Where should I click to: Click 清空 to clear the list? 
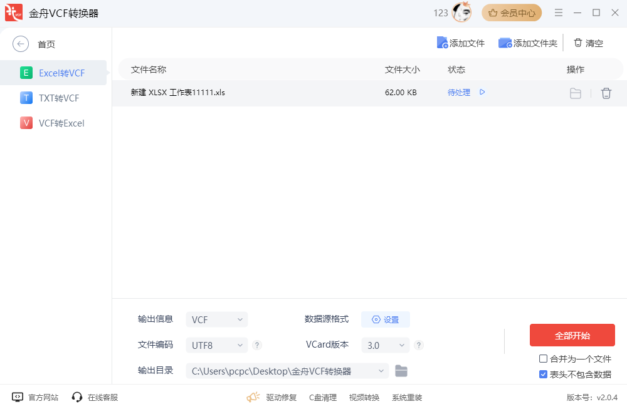(x=588, y=43)
